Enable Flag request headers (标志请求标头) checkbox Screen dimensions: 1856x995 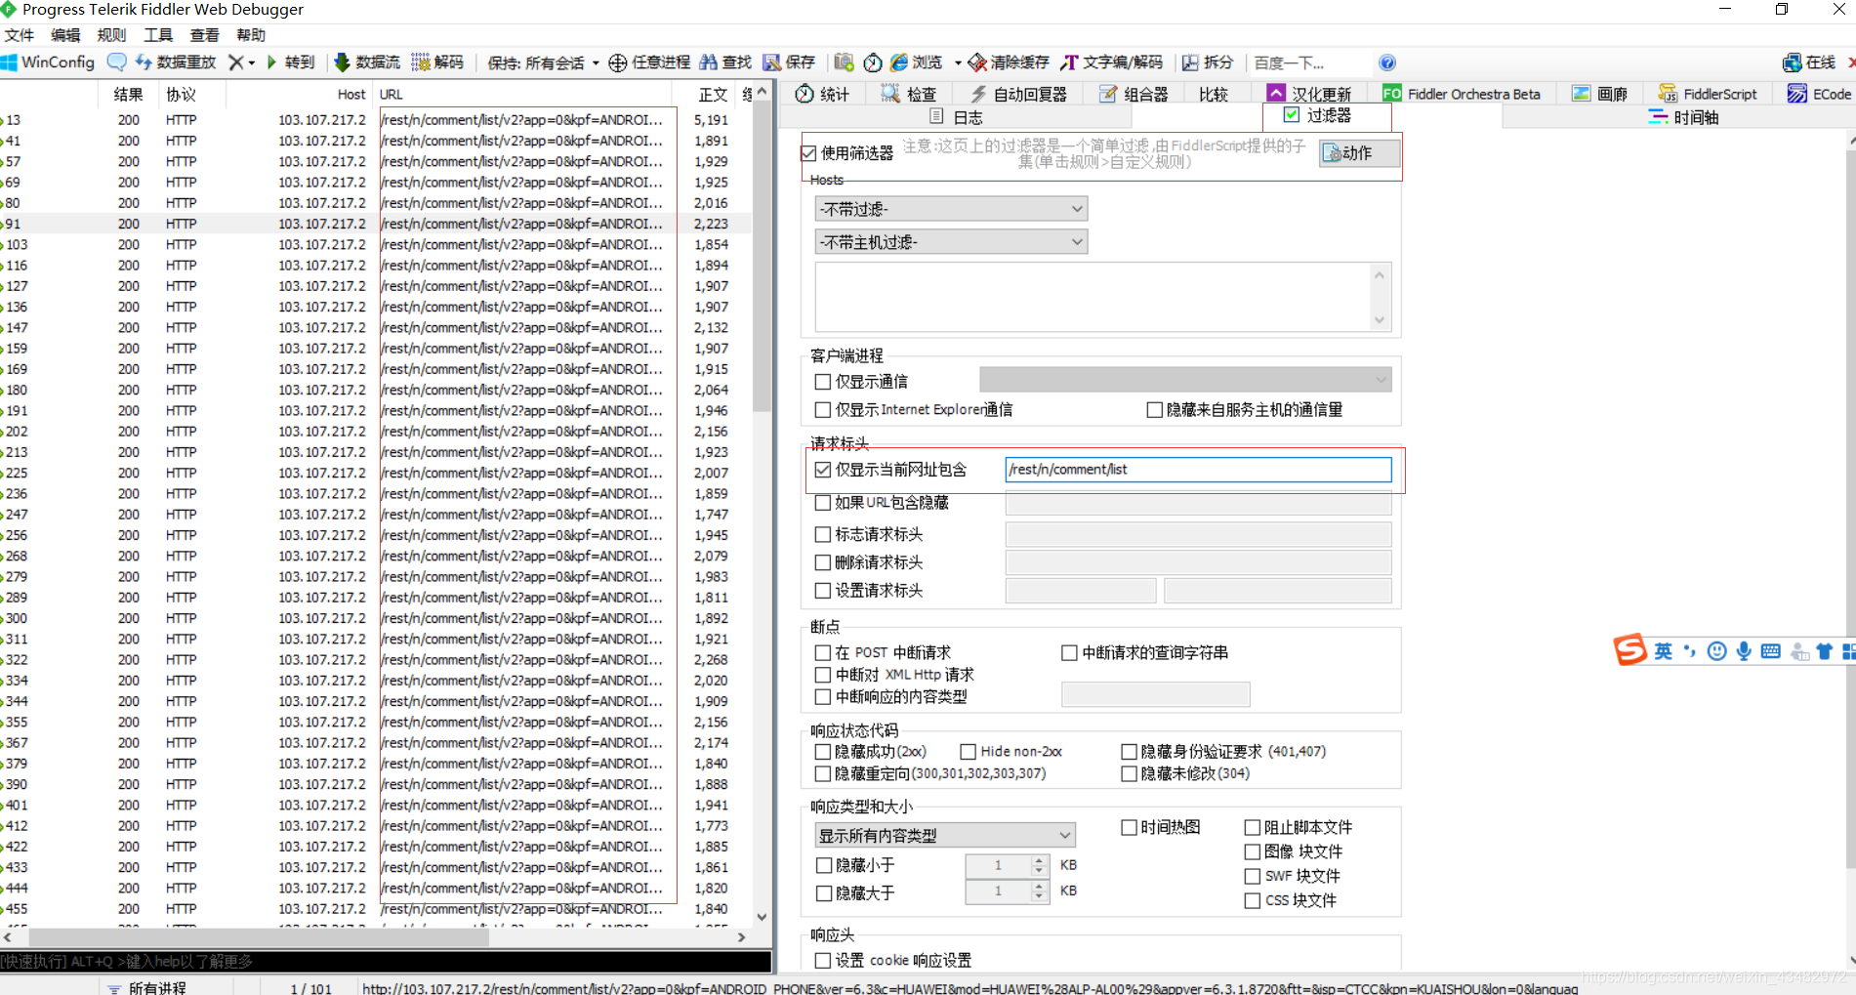pyautogui.click(x=823, y=535)
